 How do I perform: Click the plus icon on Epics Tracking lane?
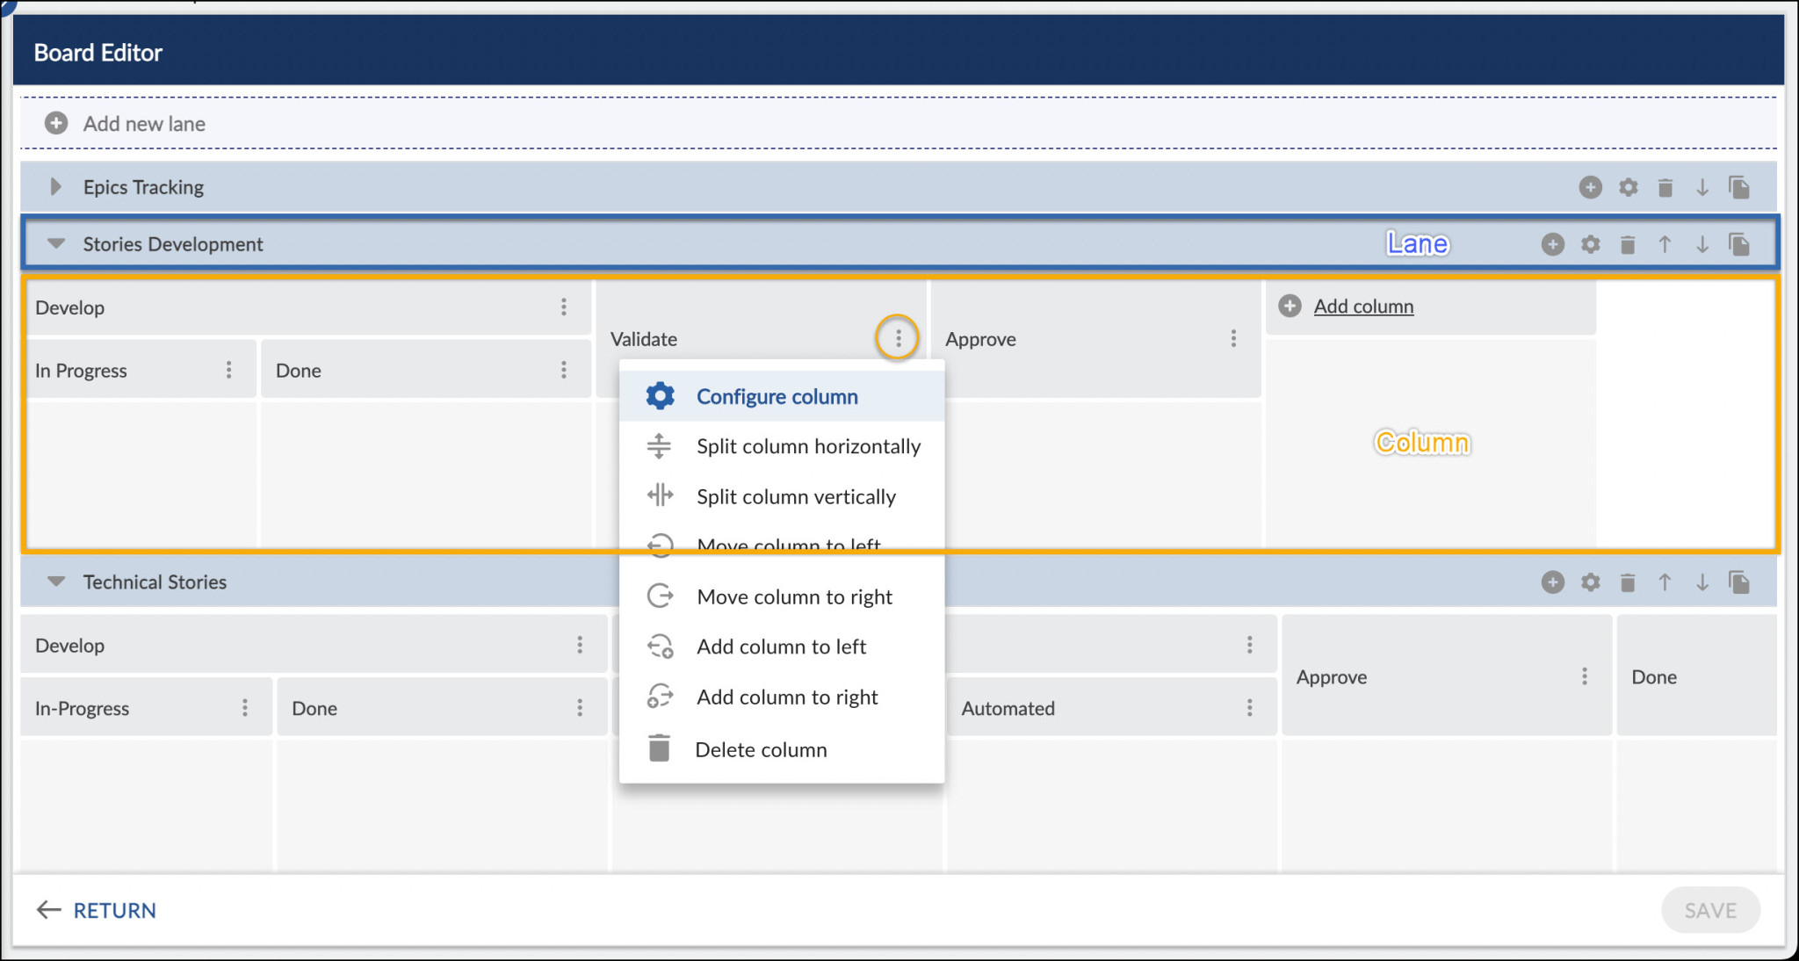click(x=1590, y=186)
